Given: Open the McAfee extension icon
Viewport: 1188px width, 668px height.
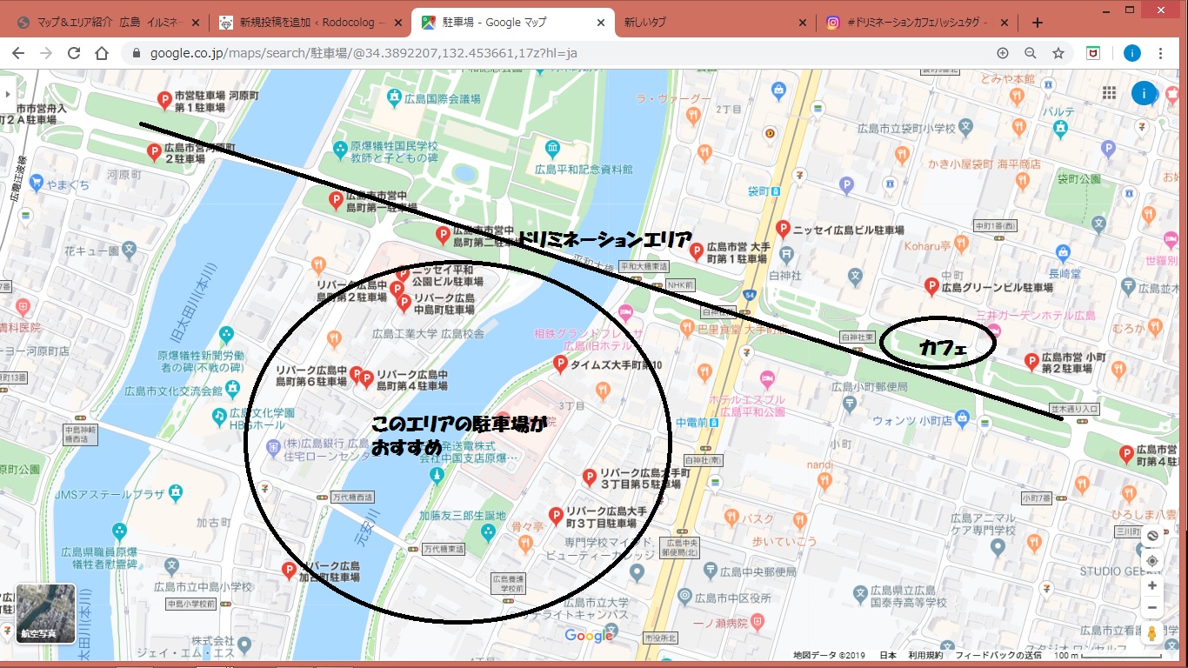Looking at the screenshot, I should [1095, 53].
